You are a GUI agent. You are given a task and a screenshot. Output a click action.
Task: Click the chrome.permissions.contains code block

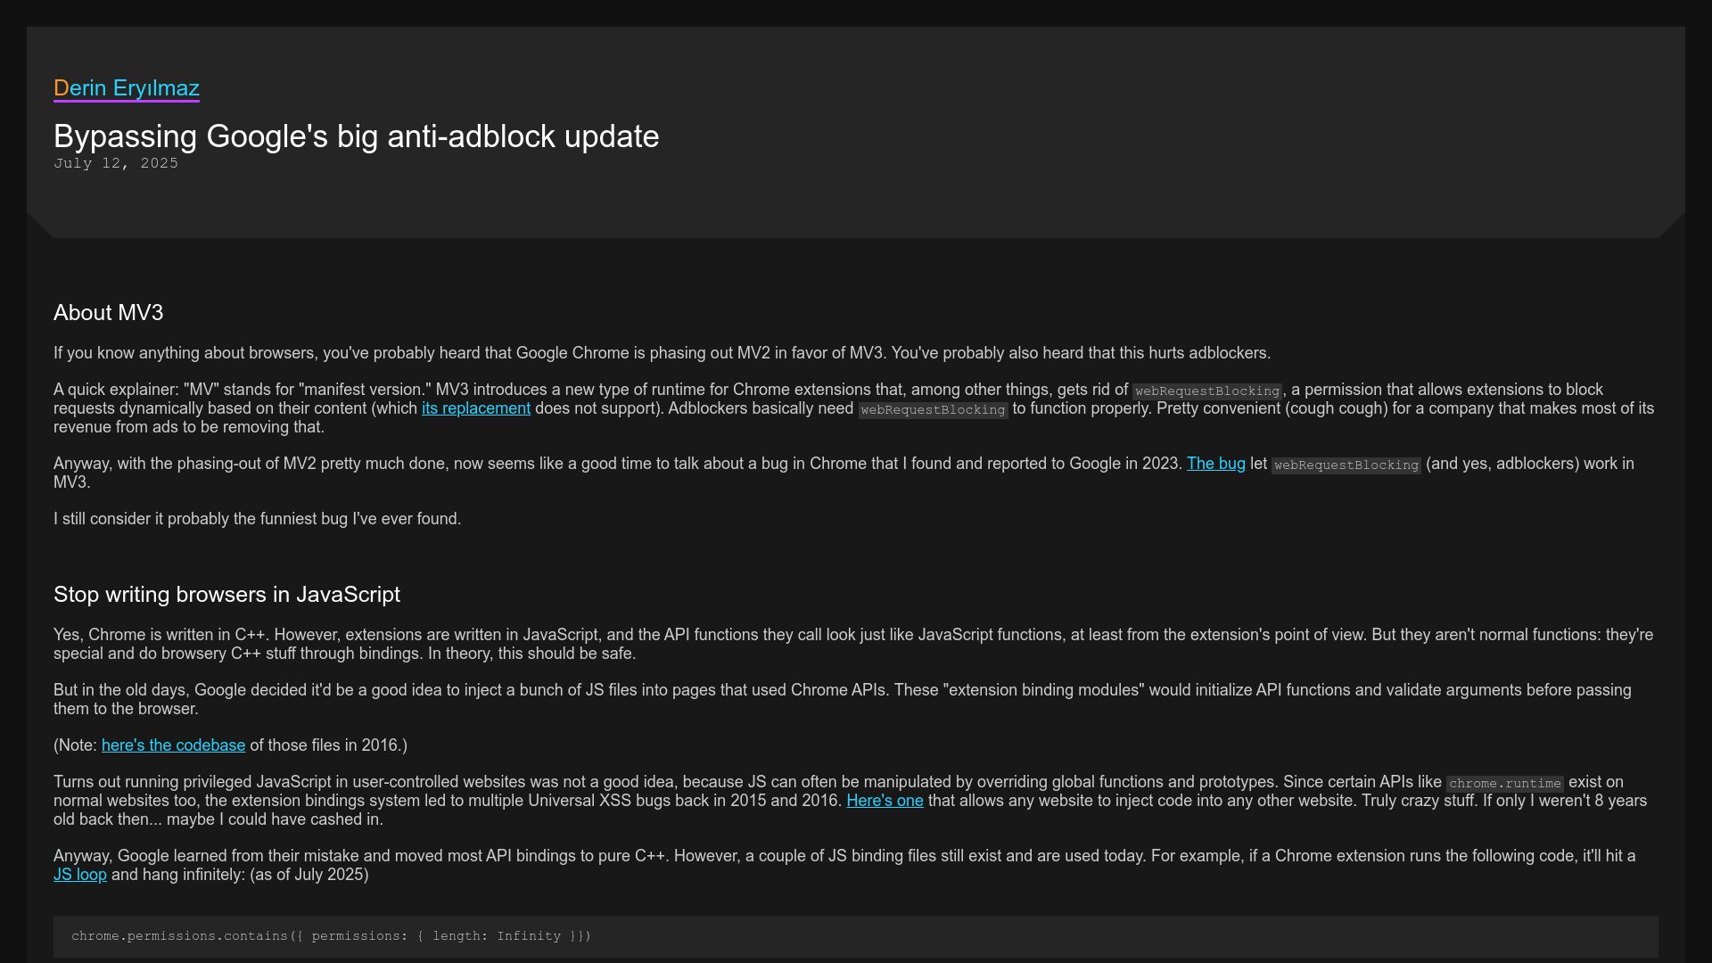coord(856,936)
